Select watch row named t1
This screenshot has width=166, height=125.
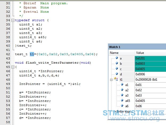(137, 80)
